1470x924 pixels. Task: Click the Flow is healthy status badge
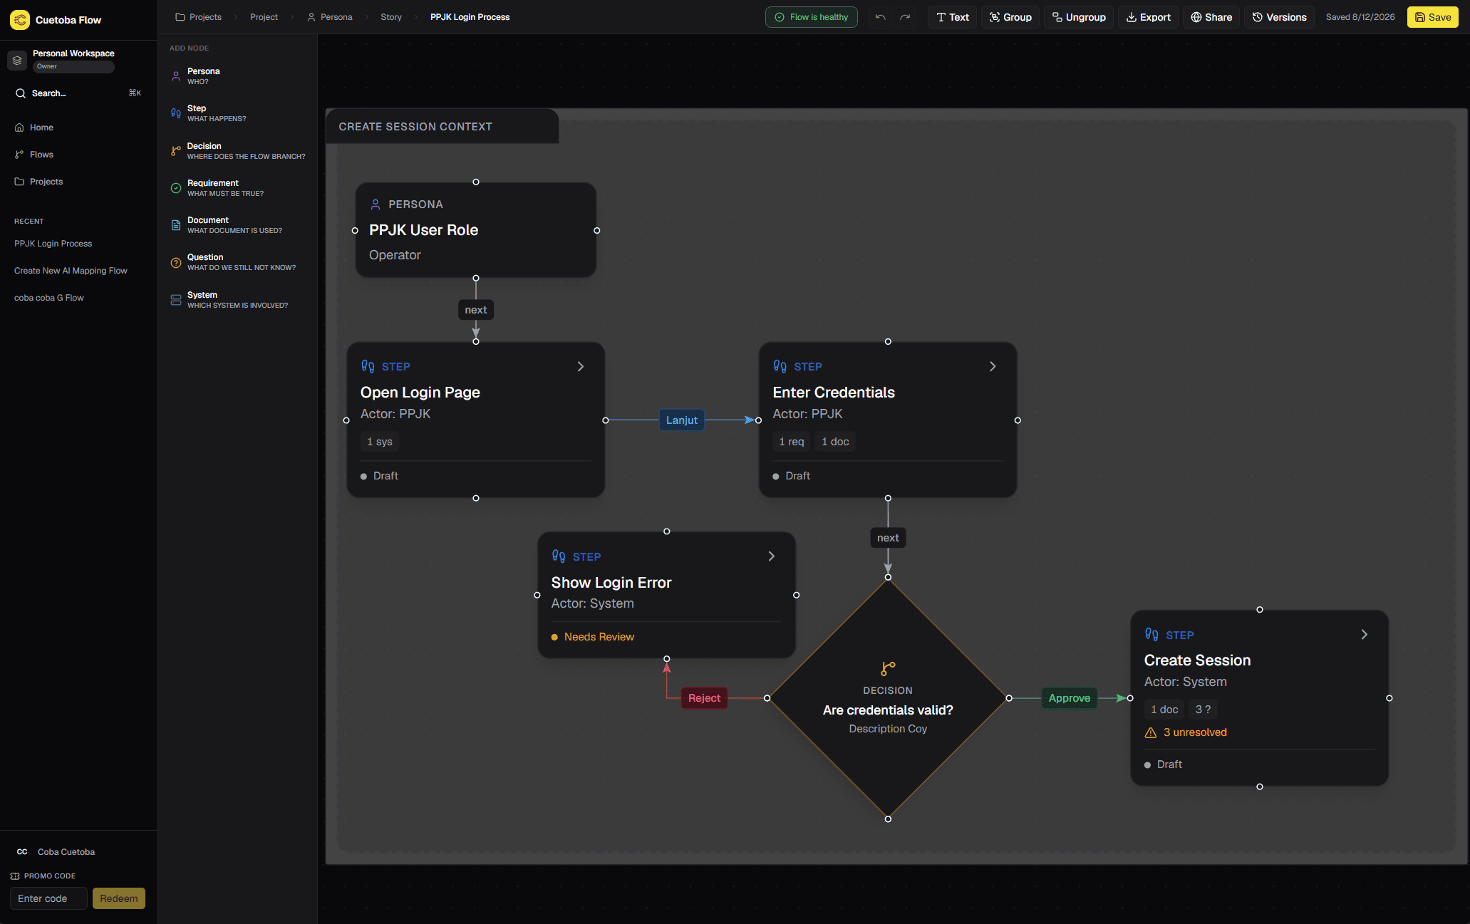click(x=811, y=17)
